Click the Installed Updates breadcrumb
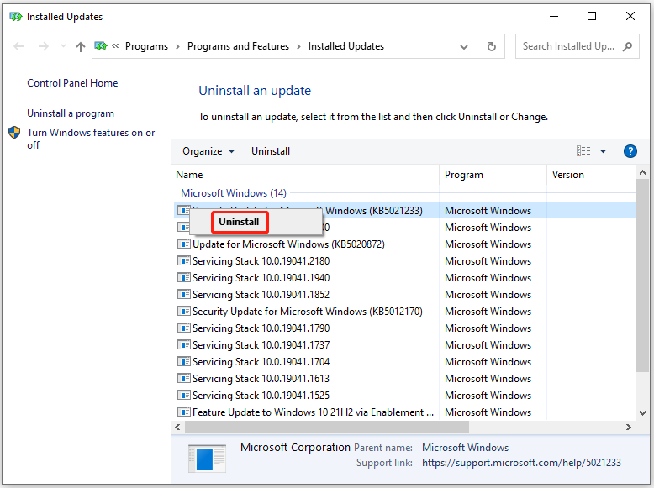 (345, 46)
